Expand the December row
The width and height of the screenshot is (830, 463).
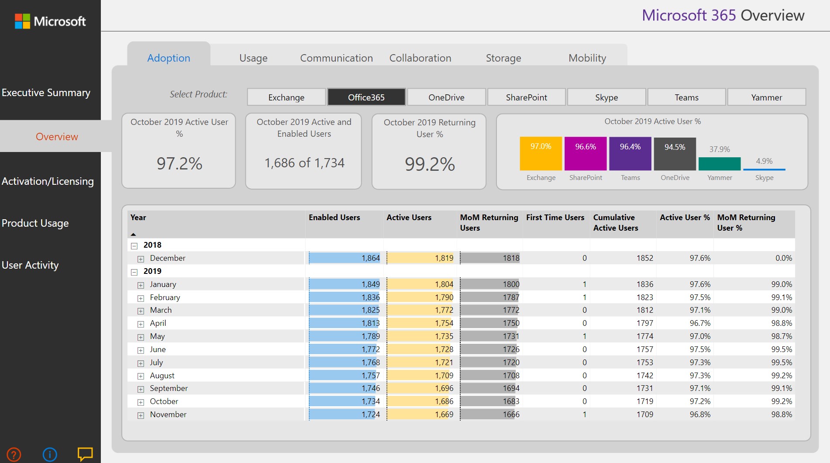(141, 259)
